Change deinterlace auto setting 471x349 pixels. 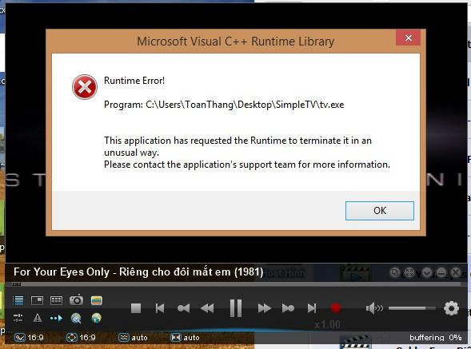[x=133, y=338]
